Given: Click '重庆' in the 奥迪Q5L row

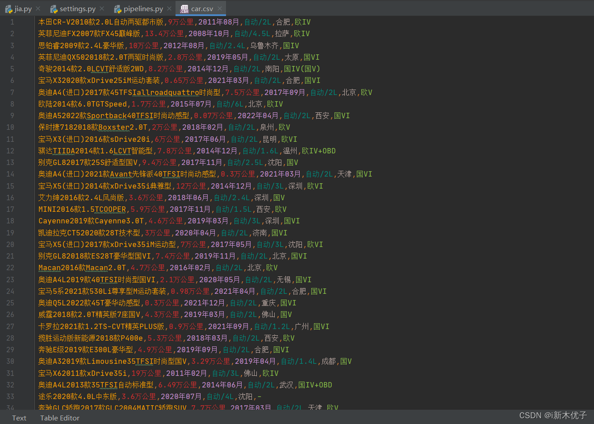Looking at the screenshot, I should click(x=268, y=303).
